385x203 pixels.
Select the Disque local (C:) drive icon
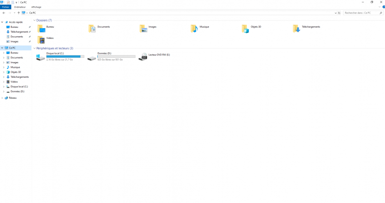(40, 57)
